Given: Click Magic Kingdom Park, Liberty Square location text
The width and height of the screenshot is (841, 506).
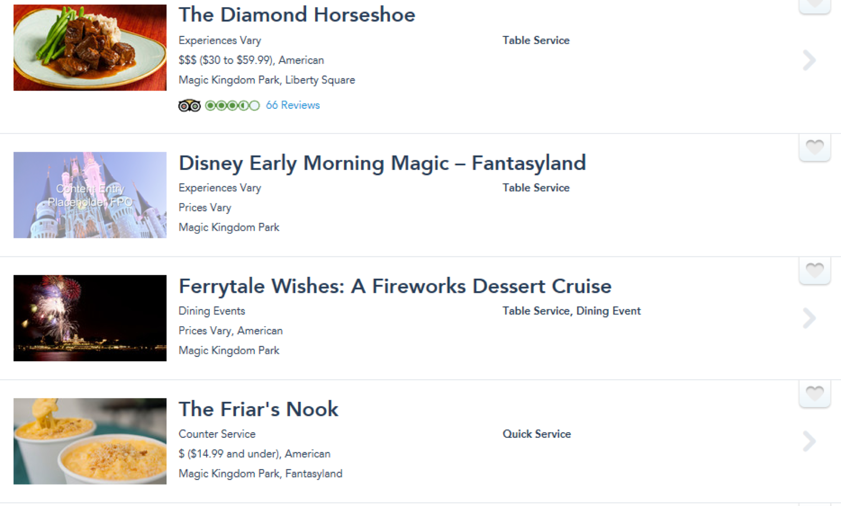Looking at the screenshot, I should [x=266, y=80].
